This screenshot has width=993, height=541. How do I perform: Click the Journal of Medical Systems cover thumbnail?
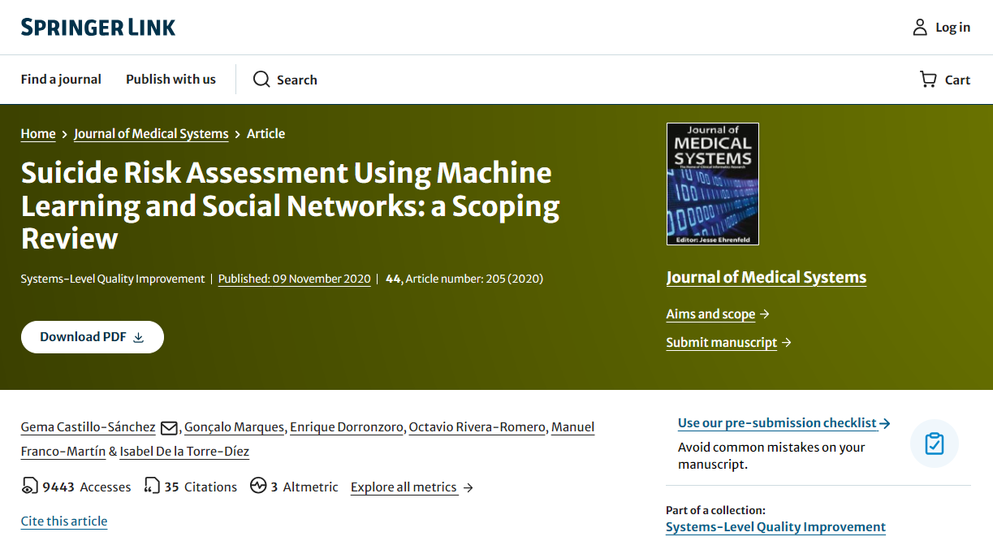(x=712, y=184)
